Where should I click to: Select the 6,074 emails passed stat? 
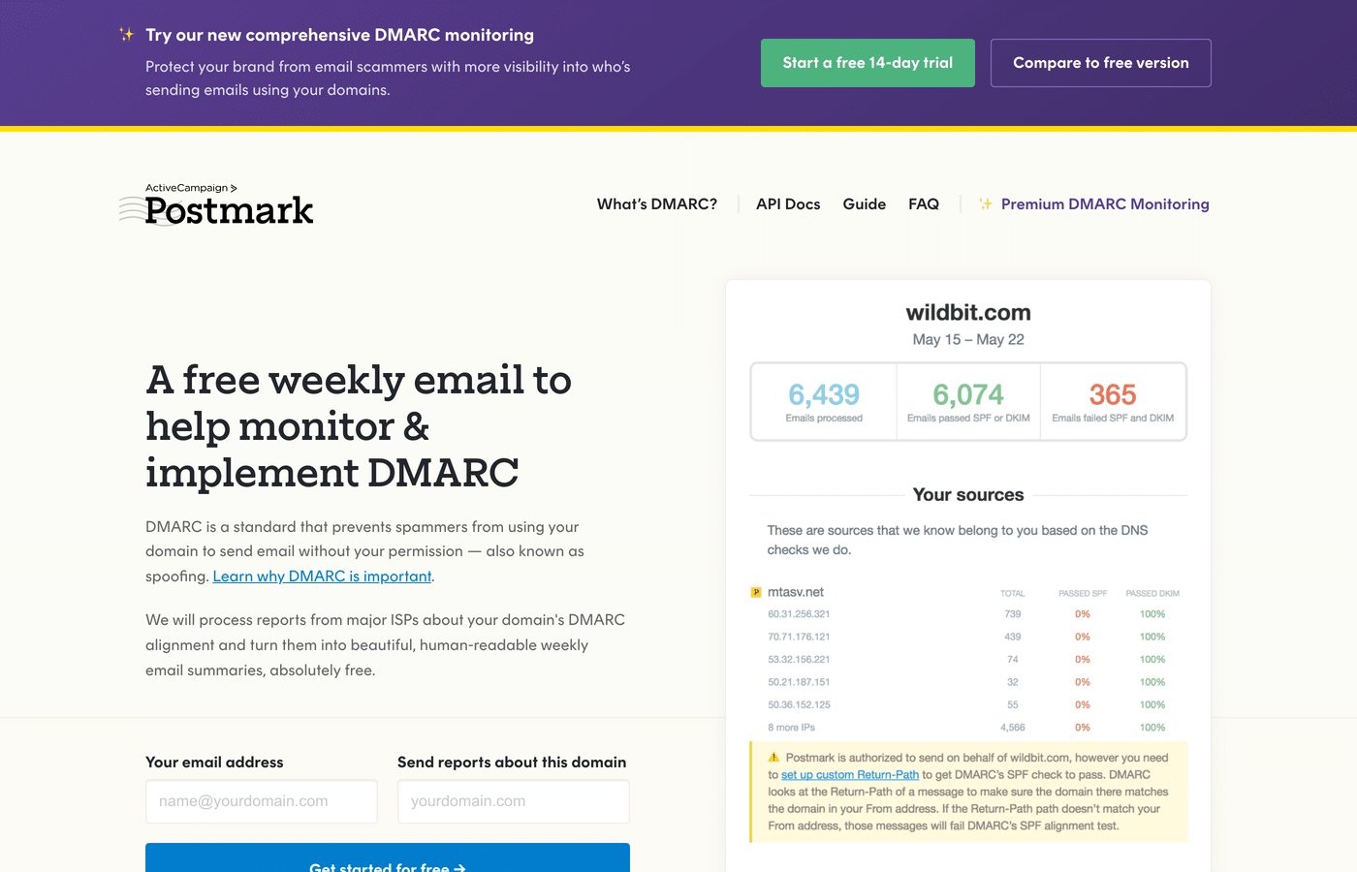[968, 402]
